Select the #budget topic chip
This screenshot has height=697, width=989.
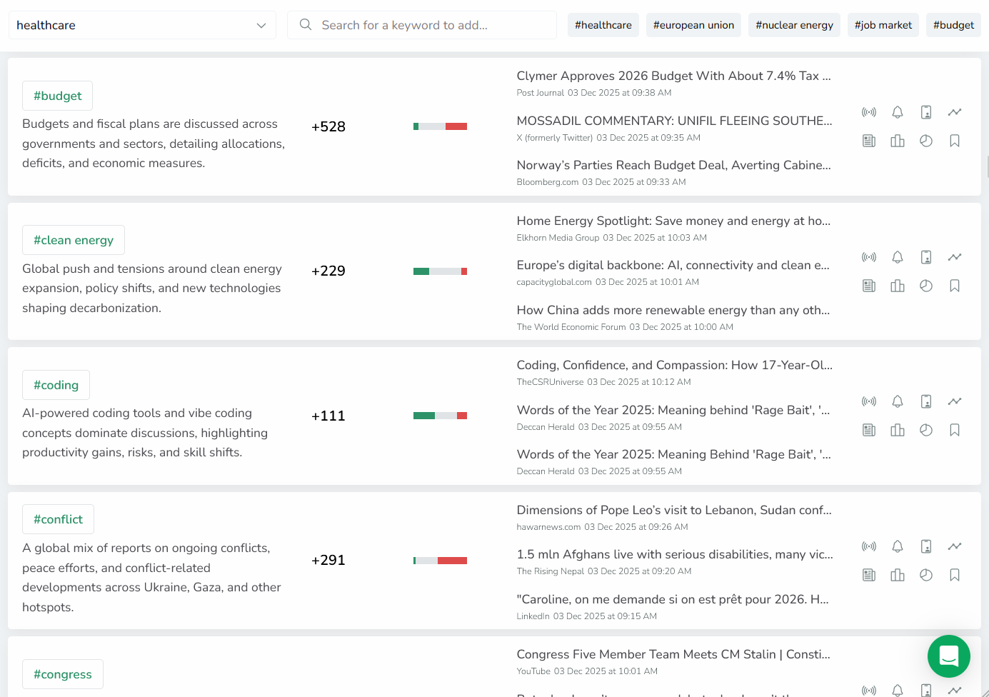[x=57, y=95]
